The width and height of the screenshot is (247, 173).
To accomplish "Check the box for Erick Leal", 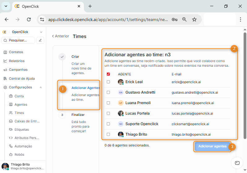I will [108, 82].
